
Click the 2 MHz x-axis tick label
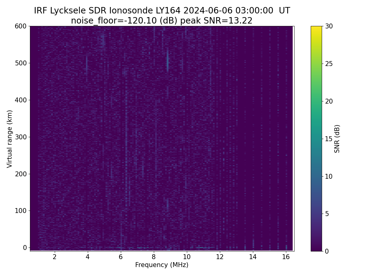click(x=55, y=257)
